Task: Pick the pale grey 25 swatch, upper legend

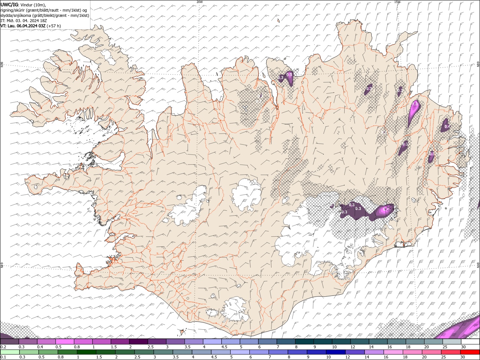Action: [451, 342]
